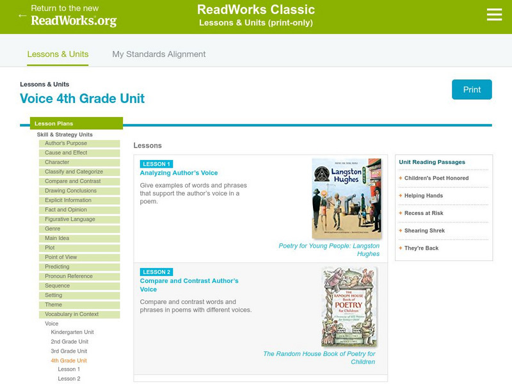Select Character in the sidebar
512x384 pixels.
click(x=79, y=163)
